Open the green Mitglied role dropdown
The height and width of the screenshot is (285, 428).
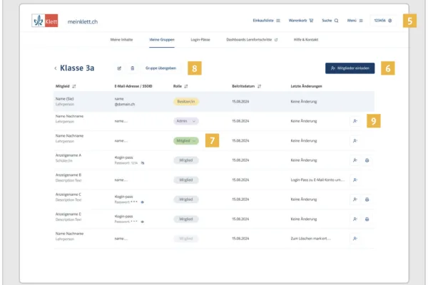pyautogui.click(x=186, y=140)
